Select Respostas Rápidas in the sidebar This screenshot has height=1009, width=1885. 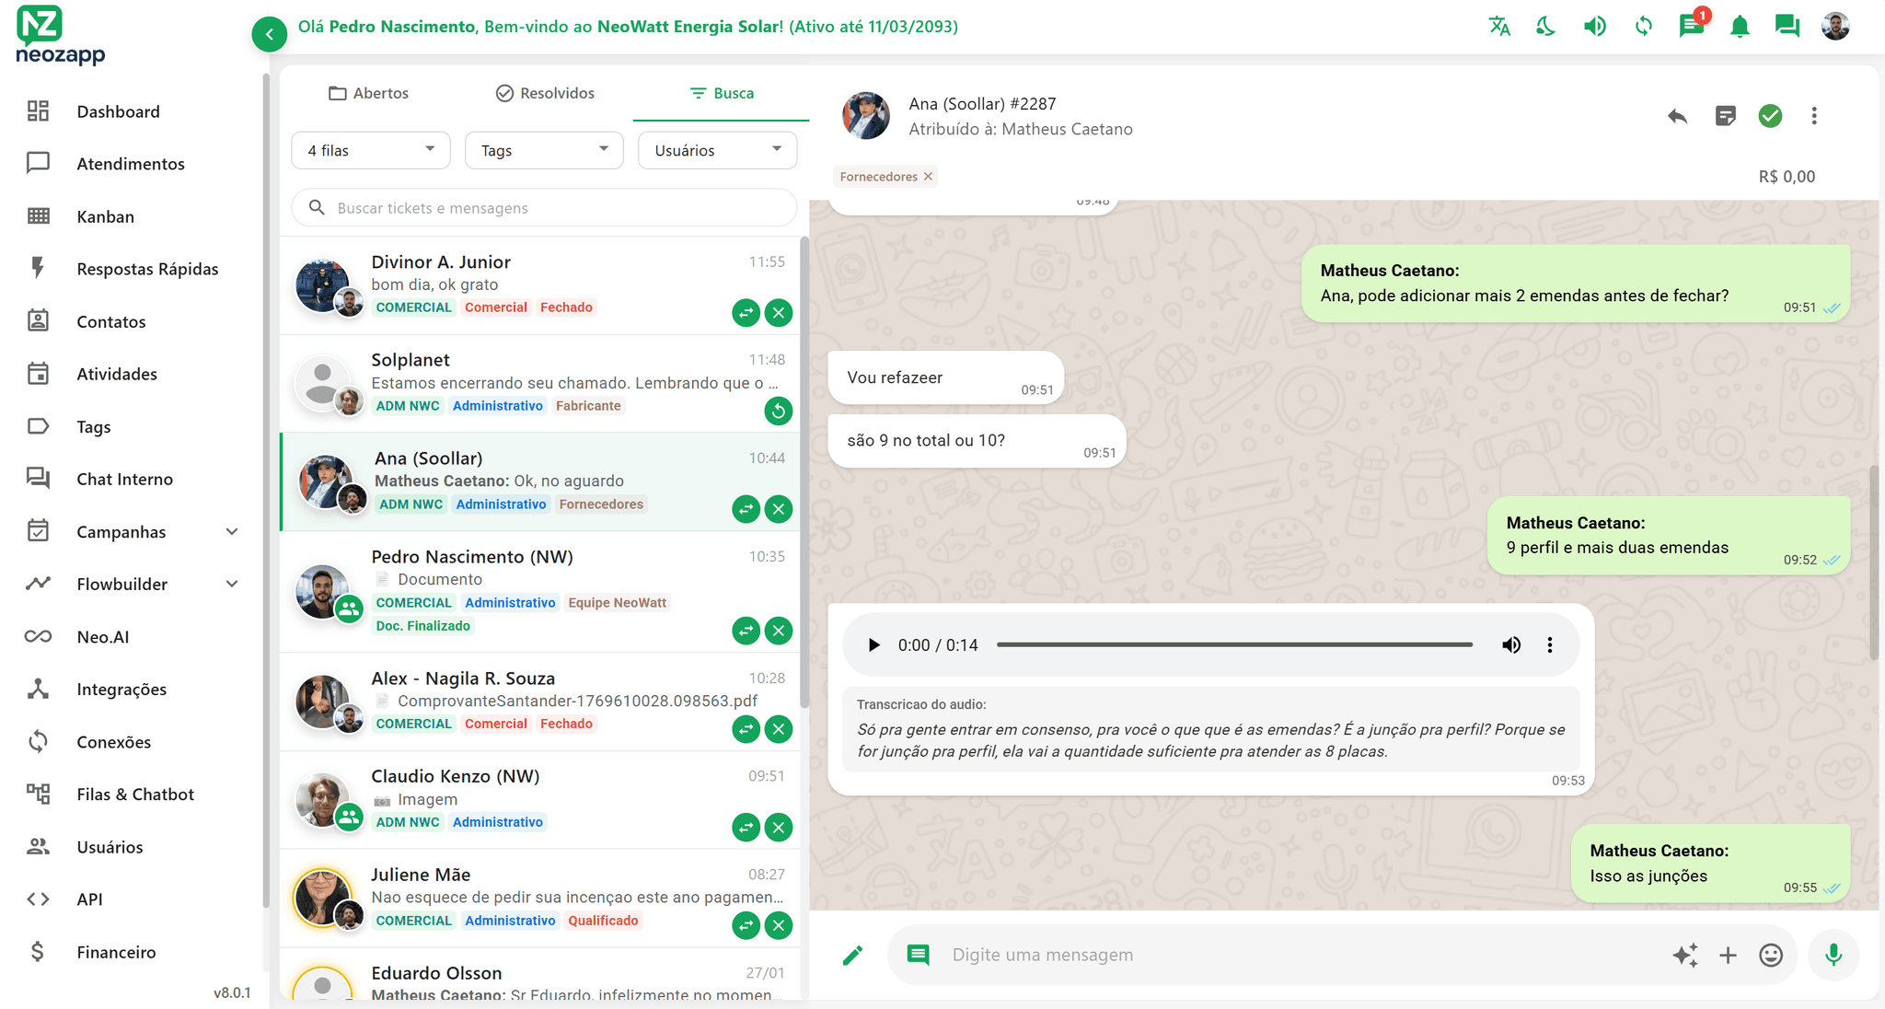click(x=146, y=268)
